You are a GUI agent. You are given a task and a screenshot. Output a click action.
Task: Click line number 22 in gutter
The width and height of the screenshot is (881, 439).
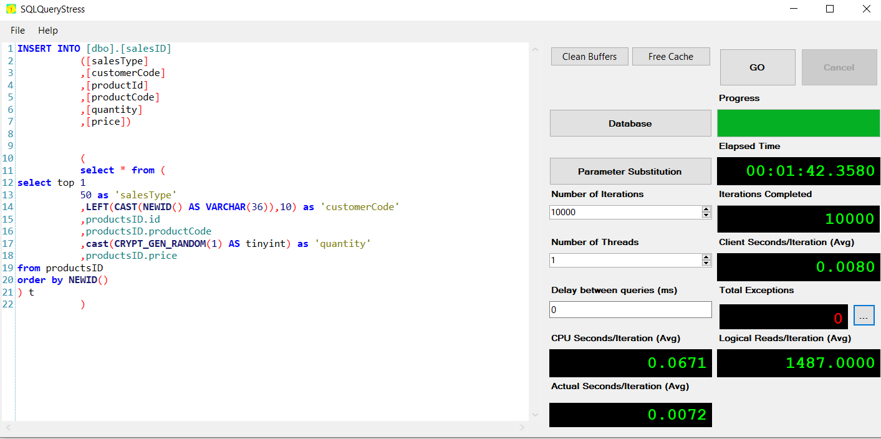pyautogui.click(x=7, y=304)
